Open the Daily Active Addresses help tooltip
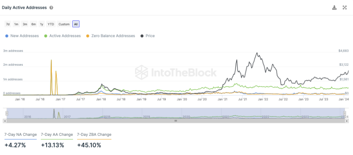The width and height of the screenshot is (353, 155). click(51, 7)
